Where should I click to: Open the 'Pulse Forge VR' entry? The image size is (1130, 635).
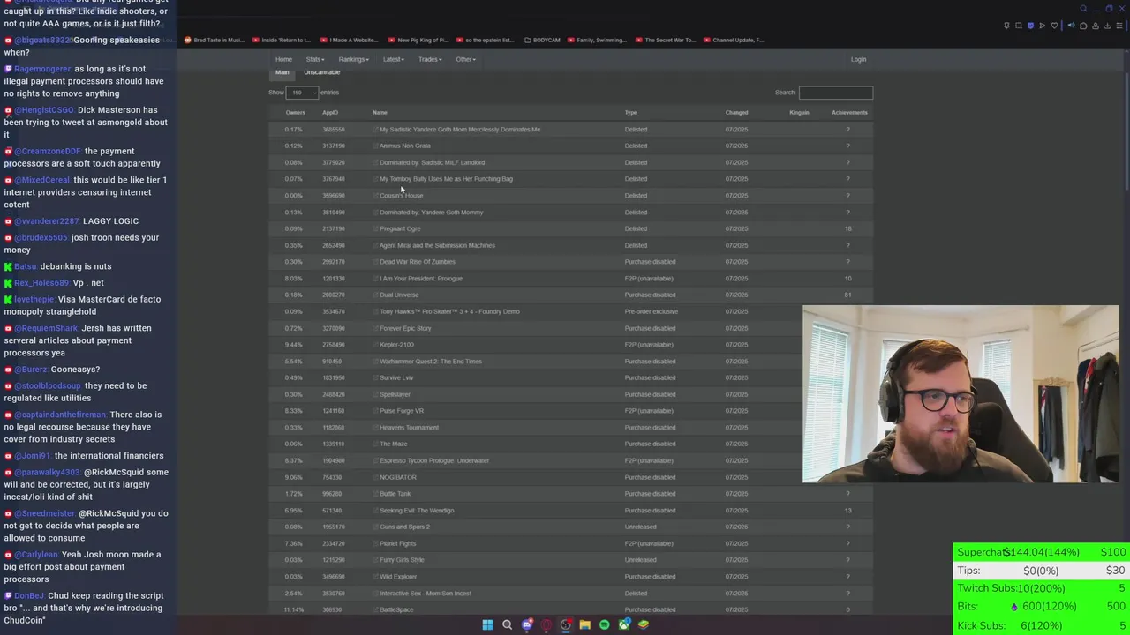click(x=402, y=411)
